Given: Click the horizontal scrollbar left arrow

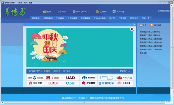Looking at the screenshot, I should pos(2,102).
